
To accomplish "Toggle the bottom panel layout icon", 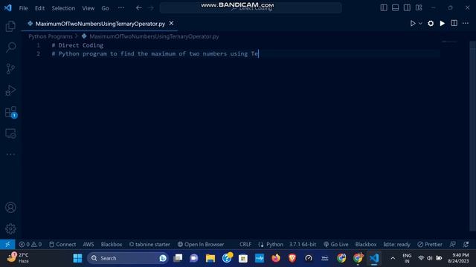I will point(395,8).
